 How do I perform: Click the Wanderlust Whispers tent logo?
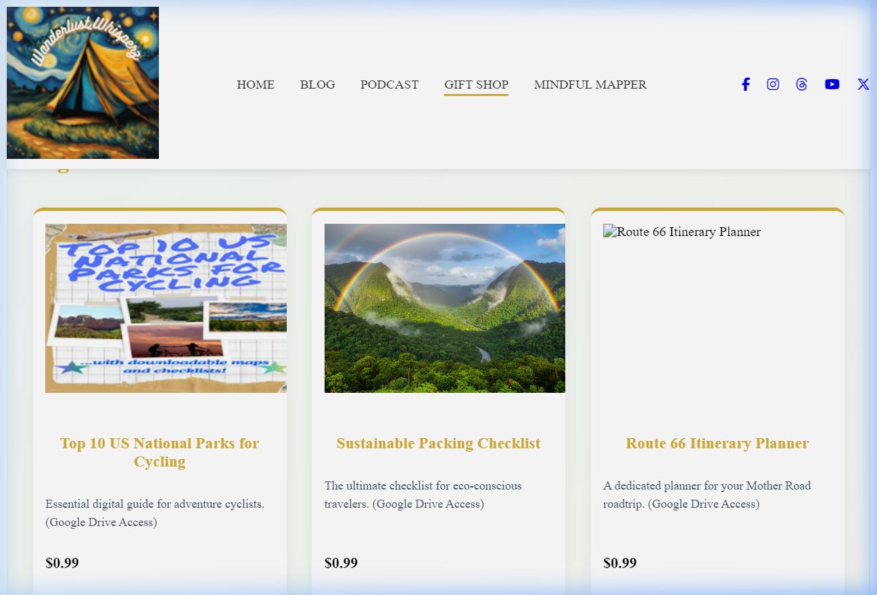pos(82,82)
